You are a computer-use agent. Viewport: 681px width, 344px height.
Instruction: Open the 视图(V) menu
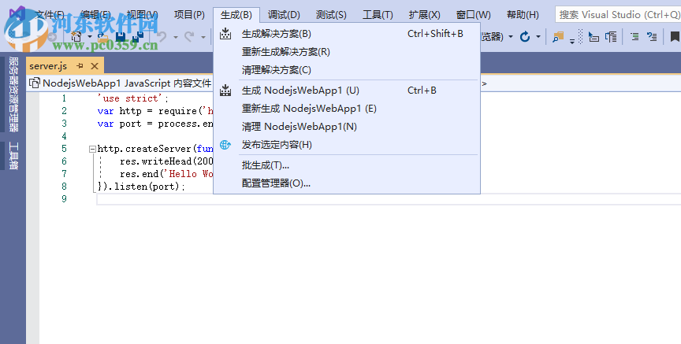143,15
